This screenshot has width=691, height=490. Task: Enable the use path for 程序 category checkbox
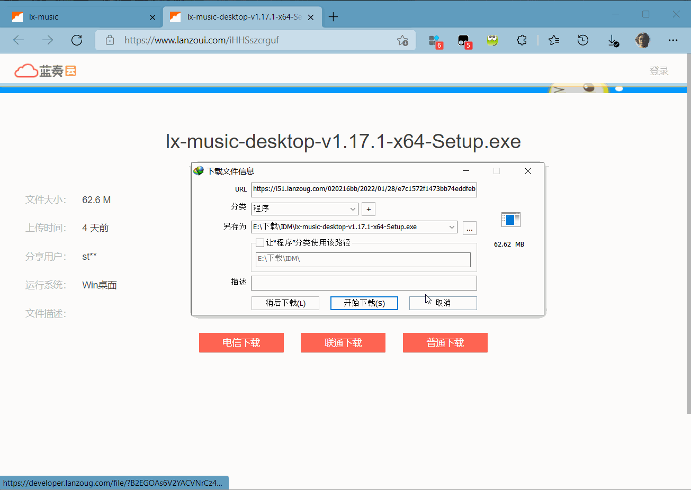click(x=260, y=243)
